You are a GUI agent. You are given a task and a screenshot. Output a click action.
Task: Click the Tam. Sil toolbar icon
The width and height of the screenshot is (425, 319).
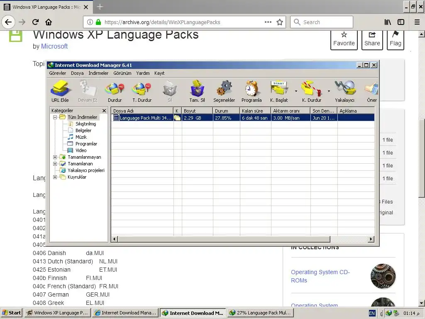pyautogui.click(x=197, y=91)
